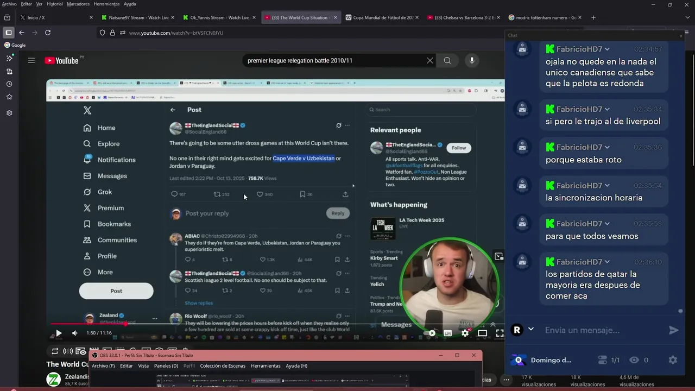
Task: Open the Zealand channel avatar
Action: click(x=53, y=379)
